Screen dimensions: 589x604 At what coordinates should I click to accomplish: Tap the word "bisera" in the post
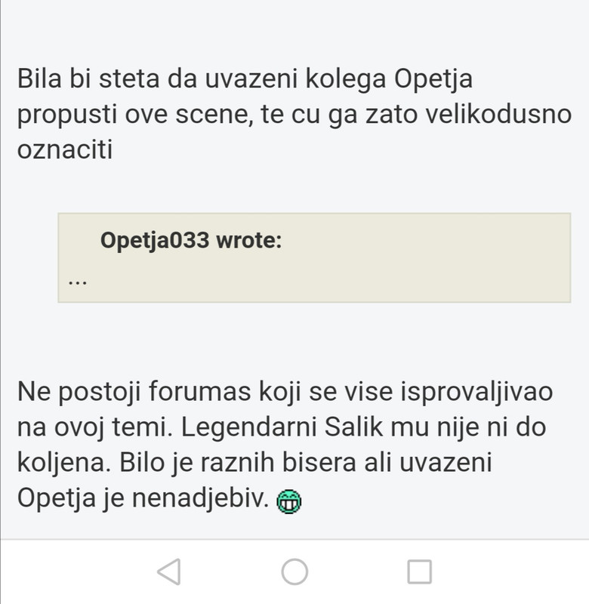pos(319,463)
